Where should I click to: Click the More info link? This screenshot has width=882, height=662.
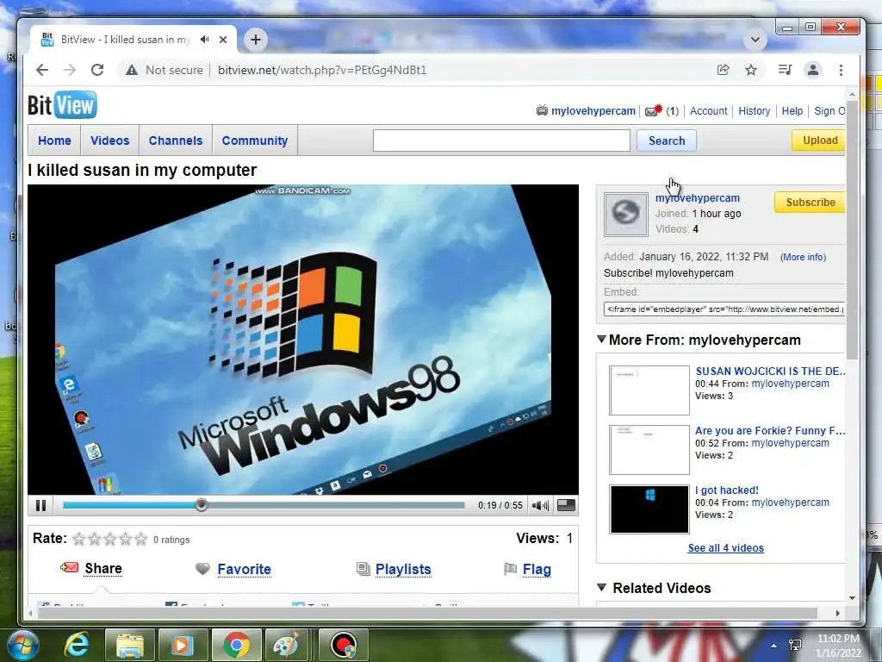click(x=803, y=257)
